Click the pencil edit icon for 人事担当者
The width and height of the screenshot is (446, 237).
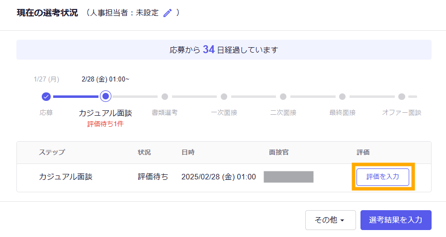pos(168,13)
